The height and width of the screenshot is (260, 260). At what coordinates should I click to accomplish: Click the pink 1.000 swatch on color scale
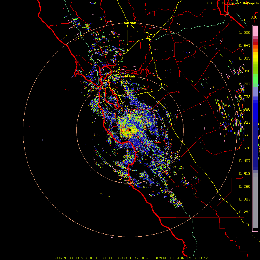coord(255,31)
